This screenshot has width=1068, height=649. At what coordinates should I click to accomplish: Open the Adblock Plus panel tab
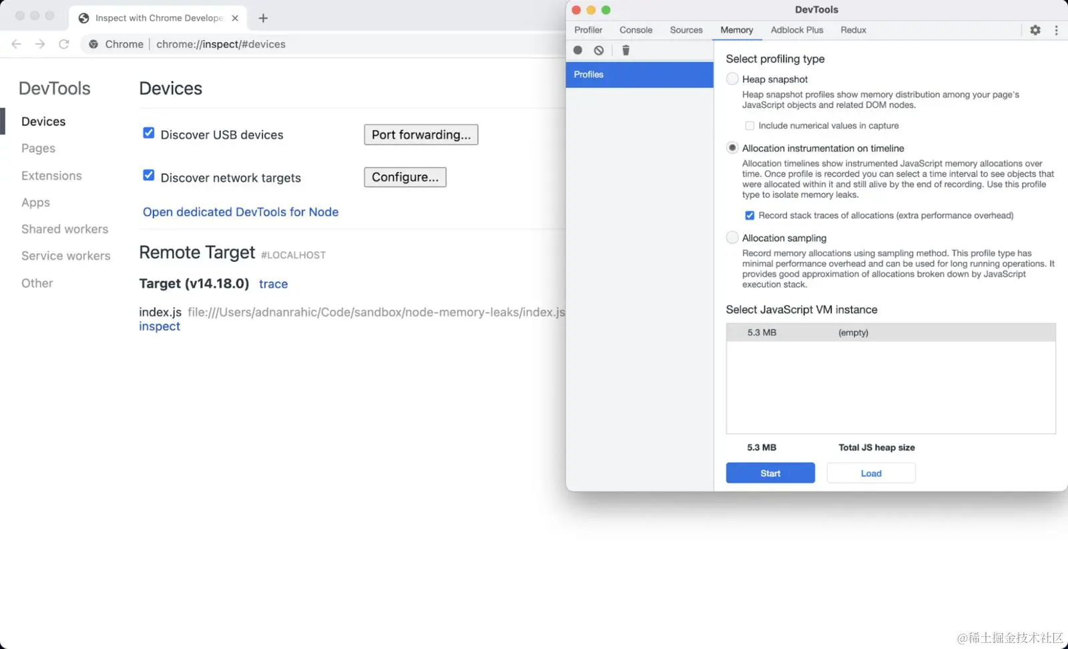pos(796,30)
